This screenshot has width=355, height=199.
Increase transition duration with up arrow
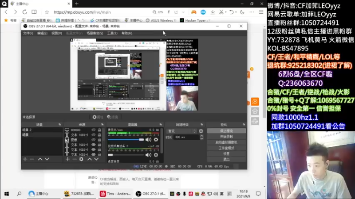coord(202,136)
